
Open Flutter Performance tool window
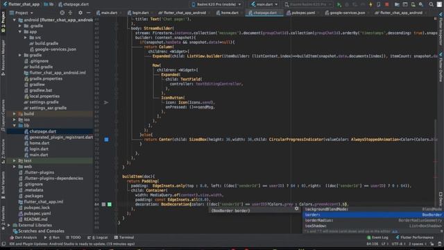click(415, 237)
